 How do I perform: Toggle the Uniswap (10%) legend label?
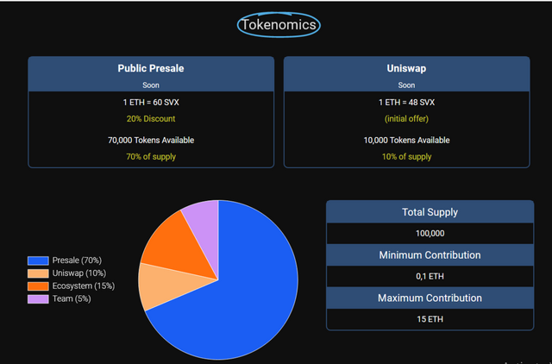(79, 273)
